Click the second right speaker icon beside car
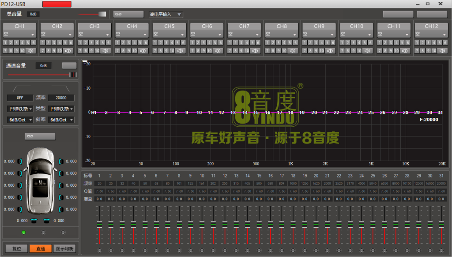Viewport: 452px width, 257px height. [61, 174]
